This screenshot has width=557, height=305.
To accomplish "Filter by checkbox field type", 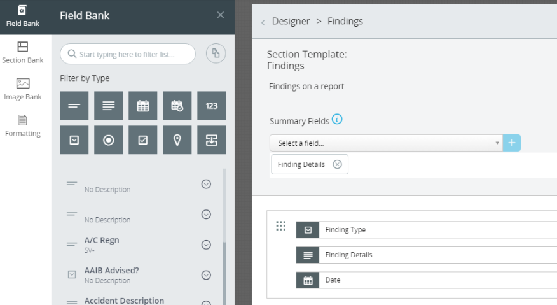I will (x=143, y=140).
